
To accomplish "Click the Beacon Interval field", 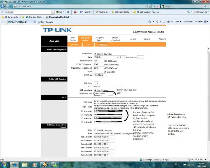I will point(99,61).
